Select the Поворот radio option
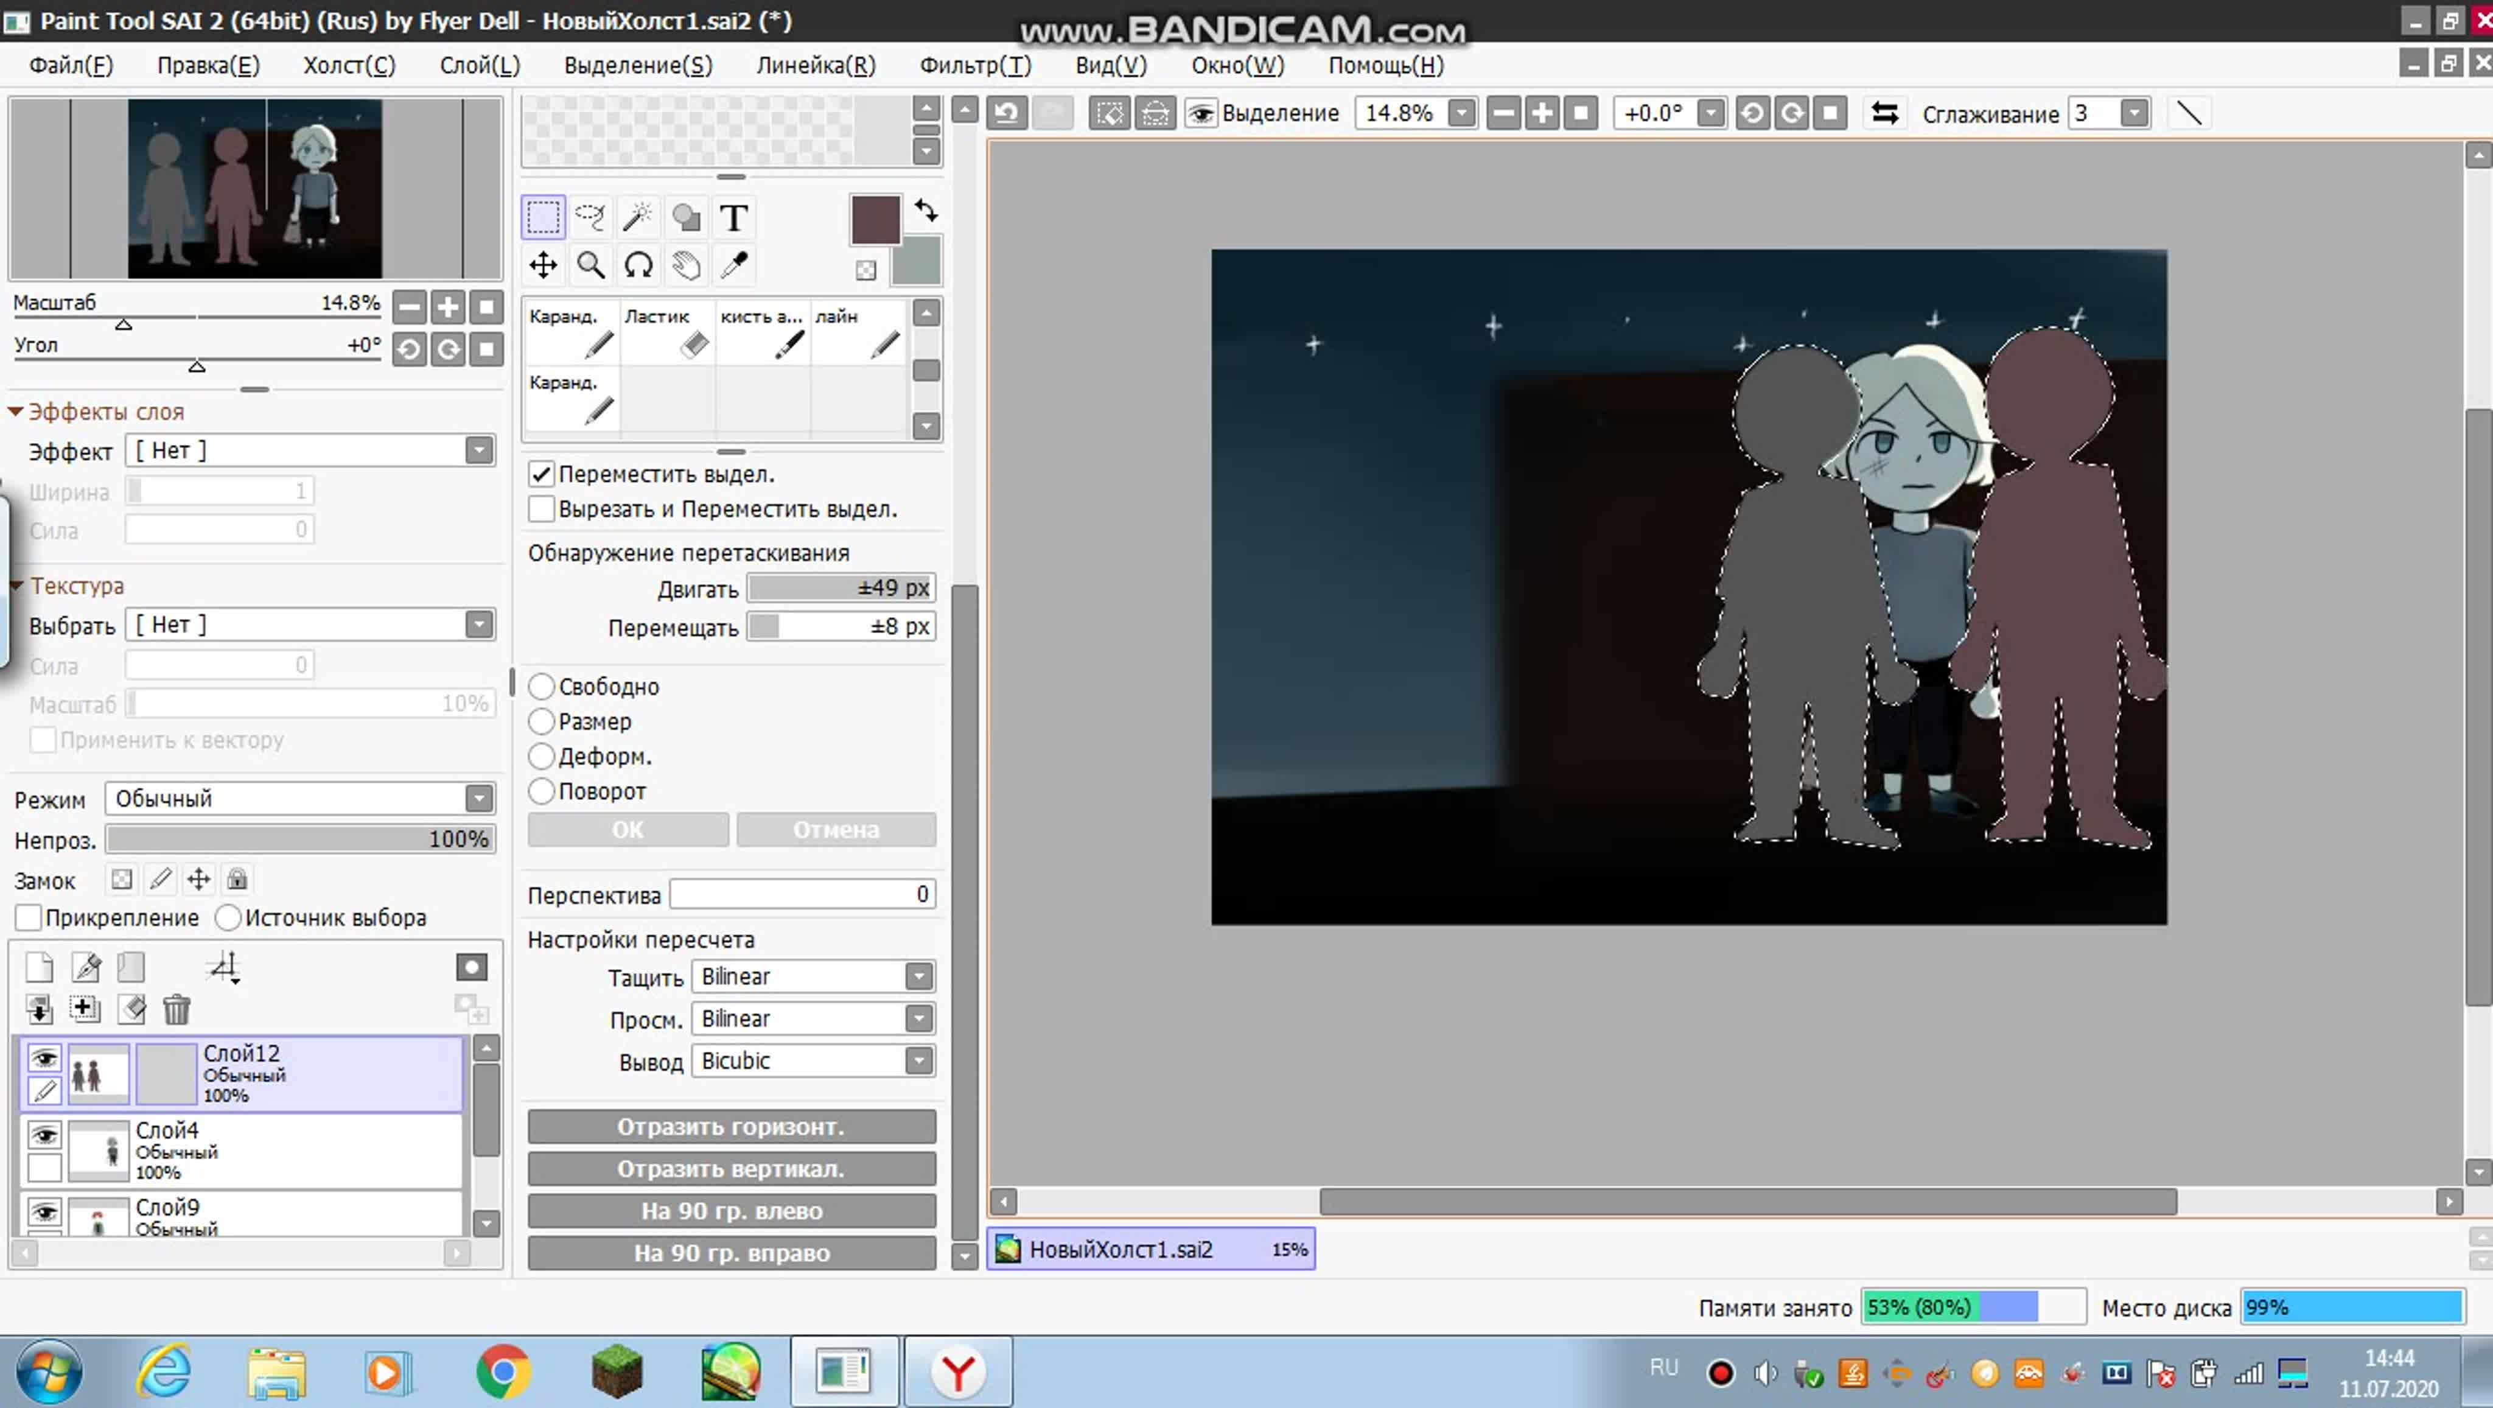 tap(541, 791)
